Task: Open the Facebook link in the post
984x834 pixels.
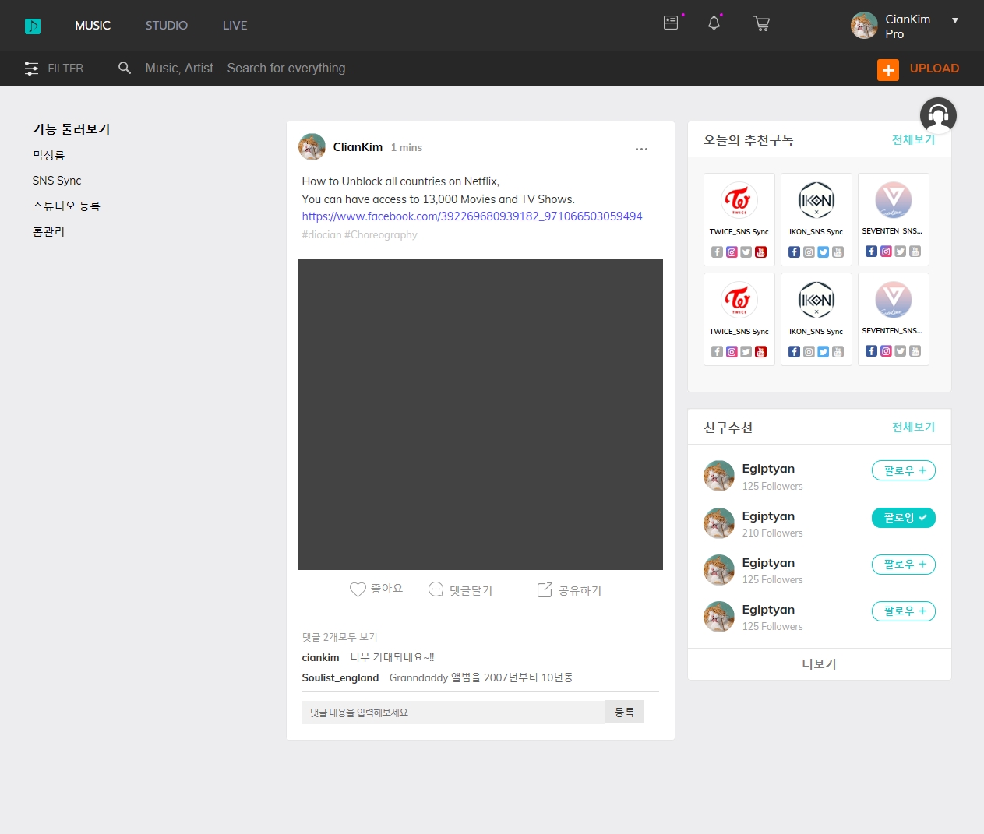Action: pos(472,216)
